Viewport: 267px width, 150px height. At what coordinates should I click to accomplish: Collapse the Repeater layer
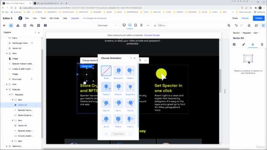10,95
